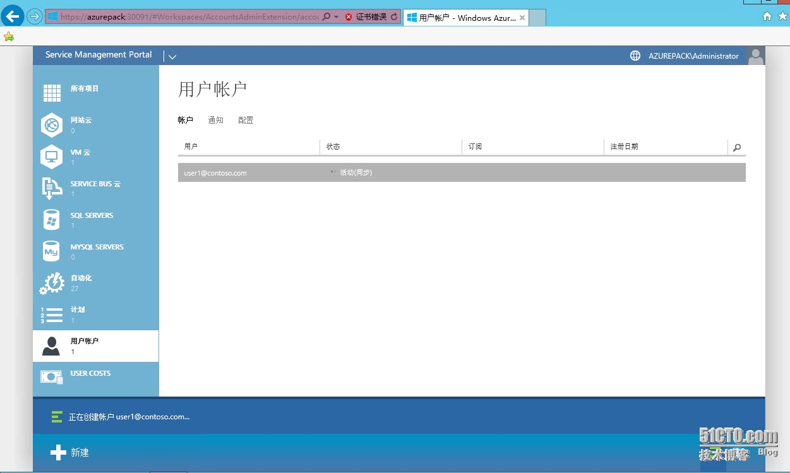Go back with the browser back arrow
The width and height of the screenshot is (790, 473).
(x=13, y=16)
